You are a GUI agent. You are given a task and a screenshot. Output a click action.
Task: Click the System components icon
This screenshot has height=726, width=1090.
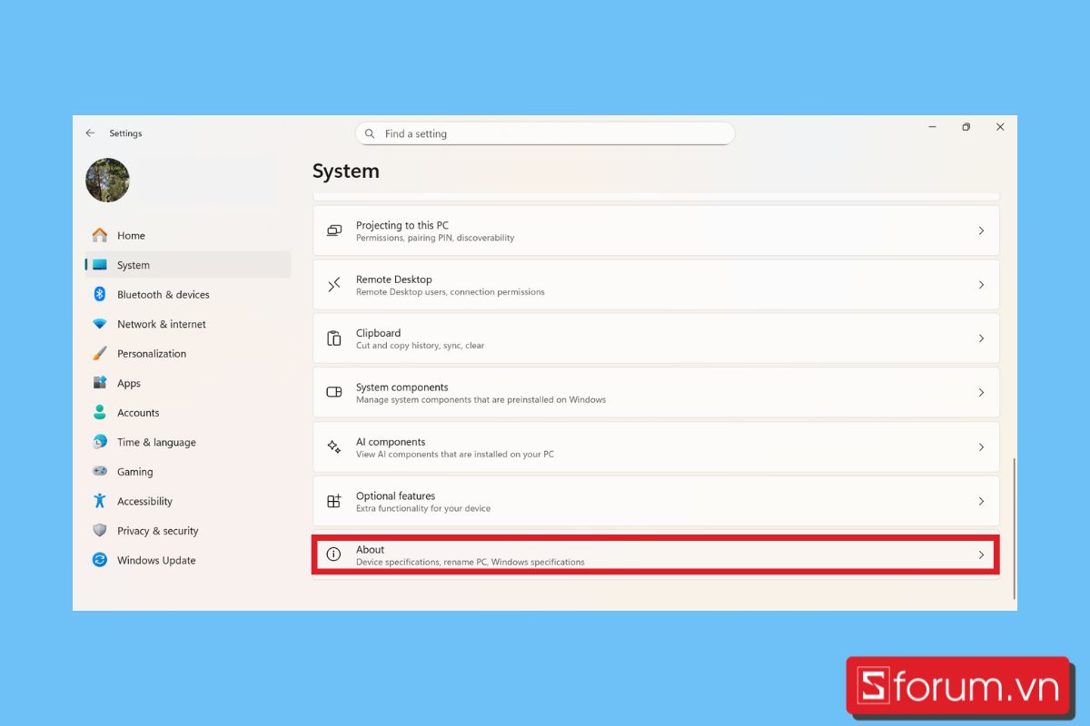click(334, 392)
